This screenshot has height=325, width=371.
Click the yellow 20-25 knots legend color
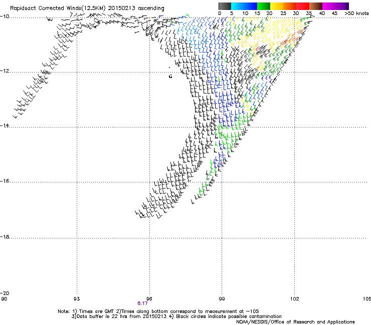point(277,6)
